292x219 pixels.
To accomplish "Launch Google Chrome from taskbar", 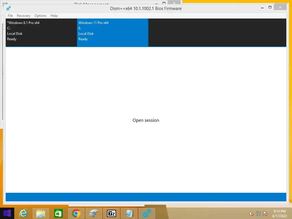I will click(x=76, y=213).
